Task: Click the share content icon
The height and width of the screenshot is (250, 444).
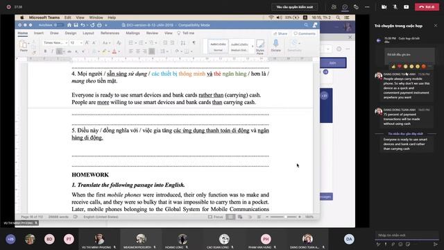Action: coord(406,7)
